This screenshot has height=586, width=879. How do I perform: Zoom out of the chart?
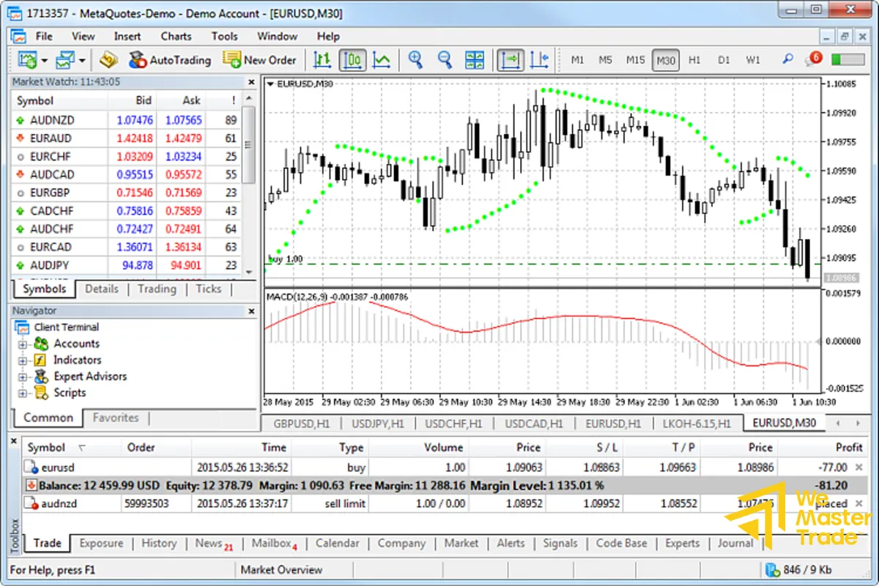pos(445,60)
